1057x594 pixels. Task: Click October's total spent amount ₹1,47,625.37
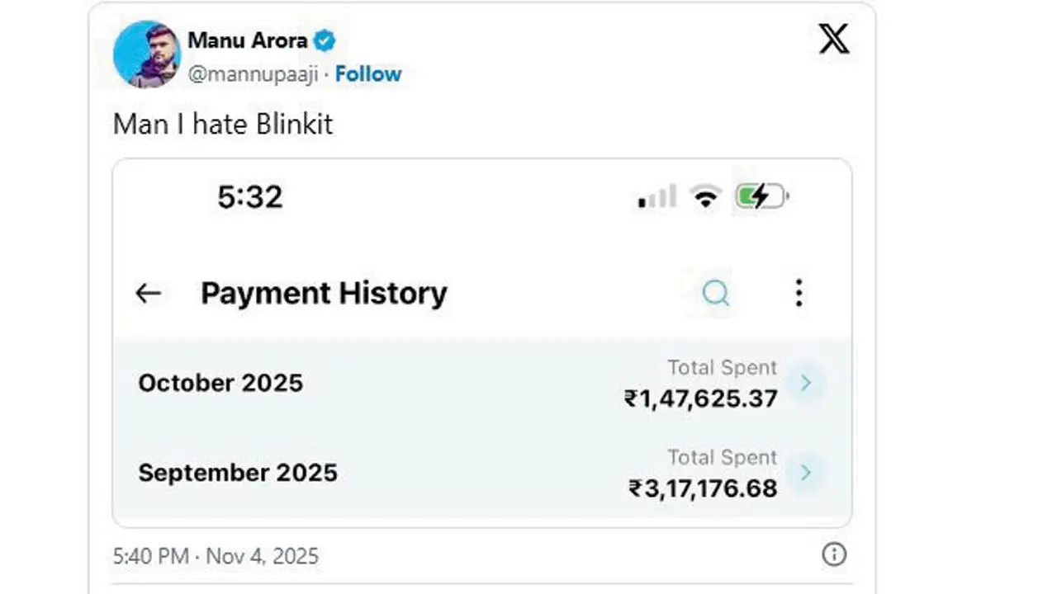coord(699,398)
